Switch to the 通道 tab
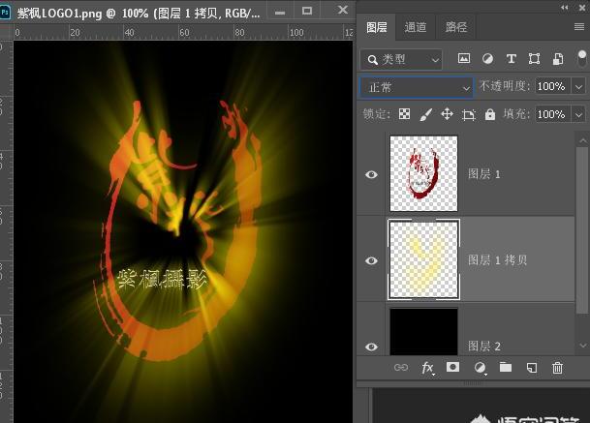590x423 pixels. point(415,28)
